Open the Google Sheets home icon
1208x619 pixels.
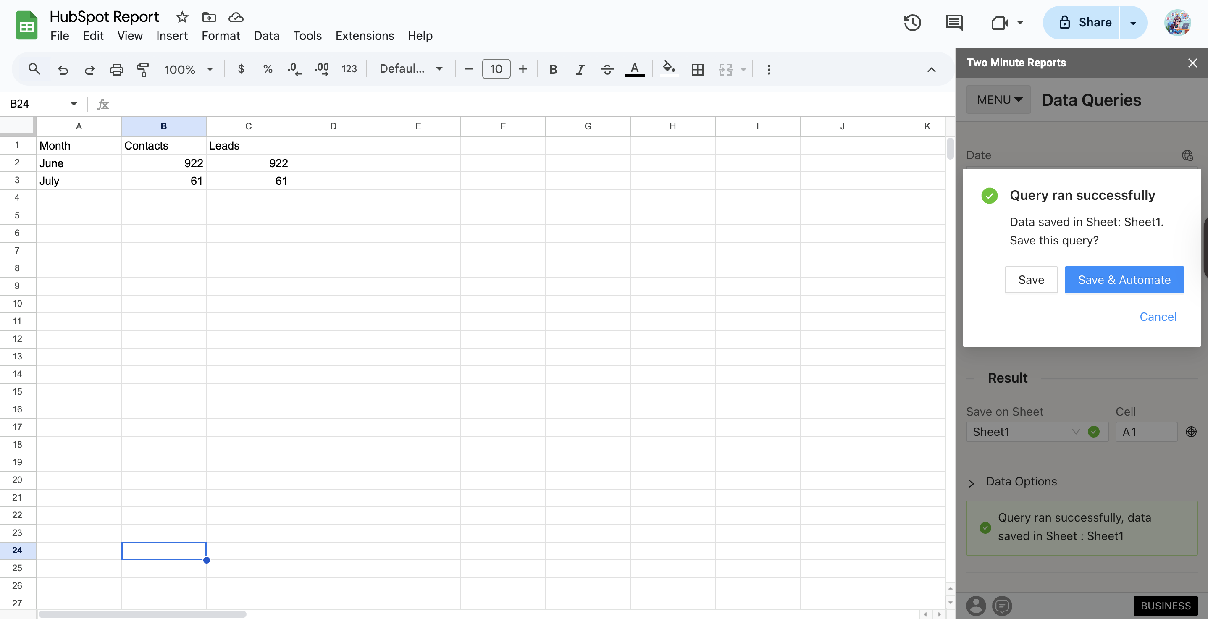(x=27, y=26)
